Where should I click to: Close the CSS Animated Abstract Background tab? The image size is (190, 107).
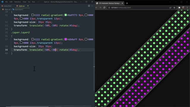click(x=122, y=3)
